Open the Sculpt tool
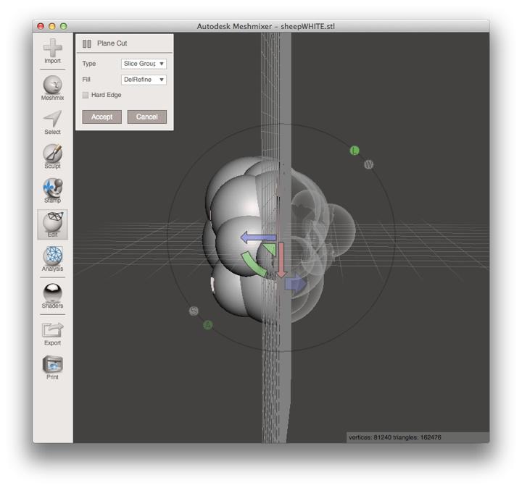The height and width of the screenshot is (488, 522). 52,153
